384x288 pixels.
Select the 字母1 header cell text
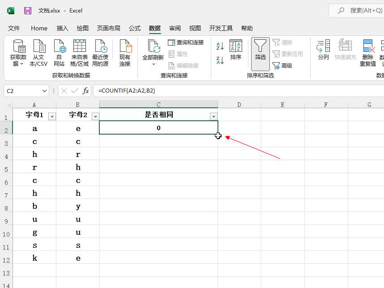34,114
